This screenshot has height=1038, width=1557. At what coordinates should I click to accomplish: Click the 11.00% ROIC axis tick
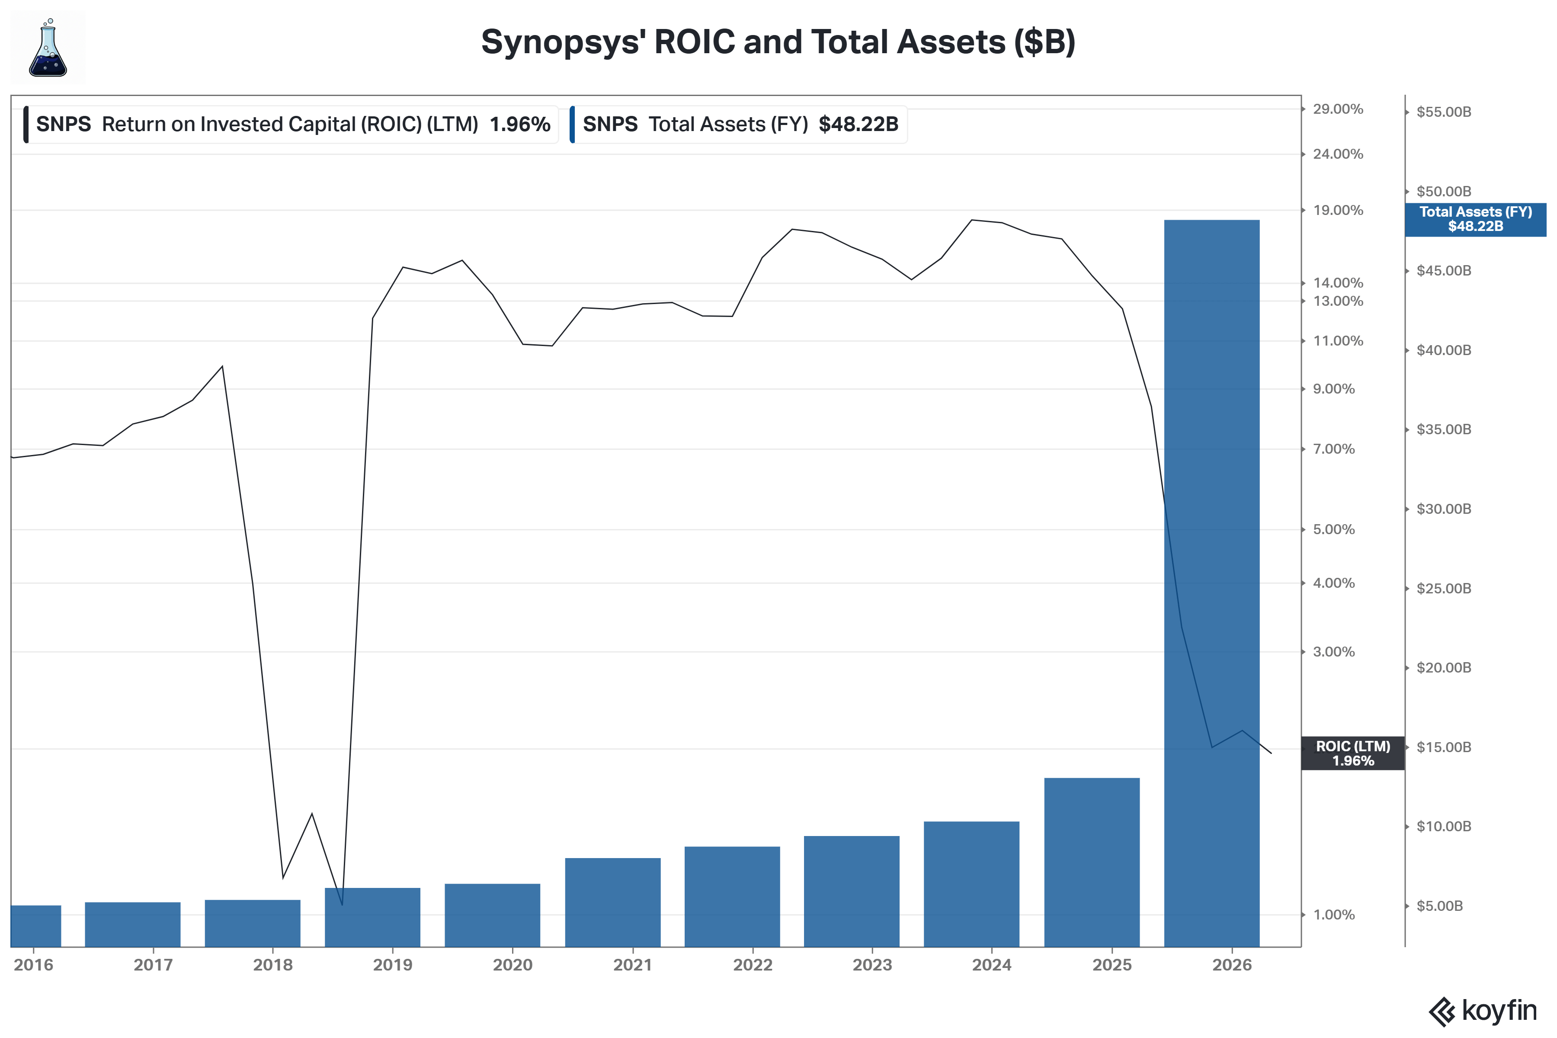[x=1338, y=341]
